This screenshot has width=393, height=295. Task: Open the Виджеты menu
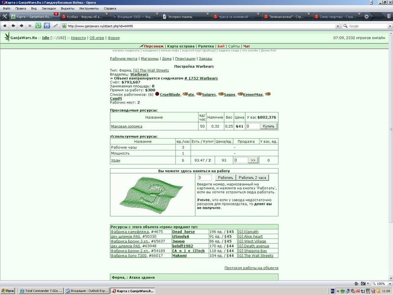click(68, 8)
